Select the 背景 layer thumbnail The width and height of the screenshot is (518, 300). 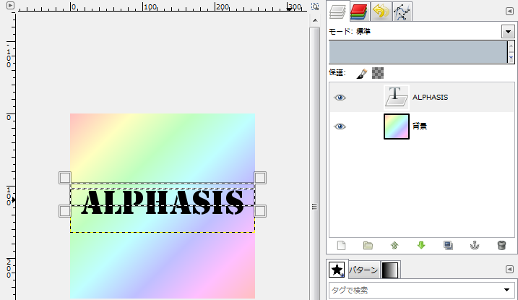tap(397, 127)
